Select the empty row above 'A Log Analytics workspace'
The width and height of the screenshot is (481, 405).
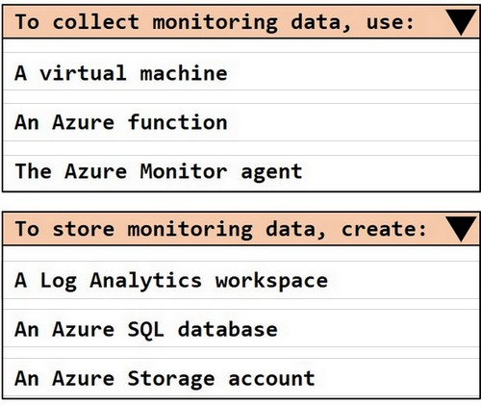click(240, 253)
